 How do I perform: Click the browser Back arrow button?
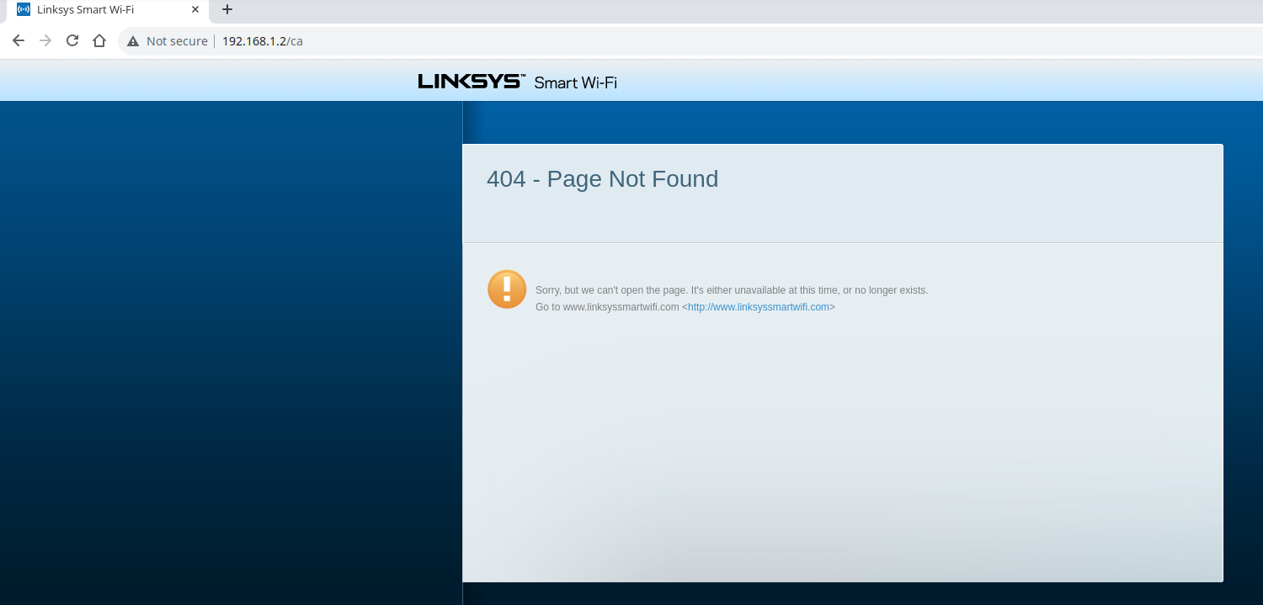coord(19,40)
